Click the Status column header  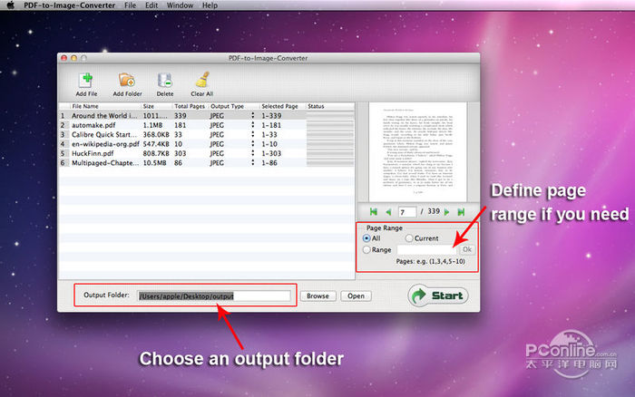click(330, 106)
